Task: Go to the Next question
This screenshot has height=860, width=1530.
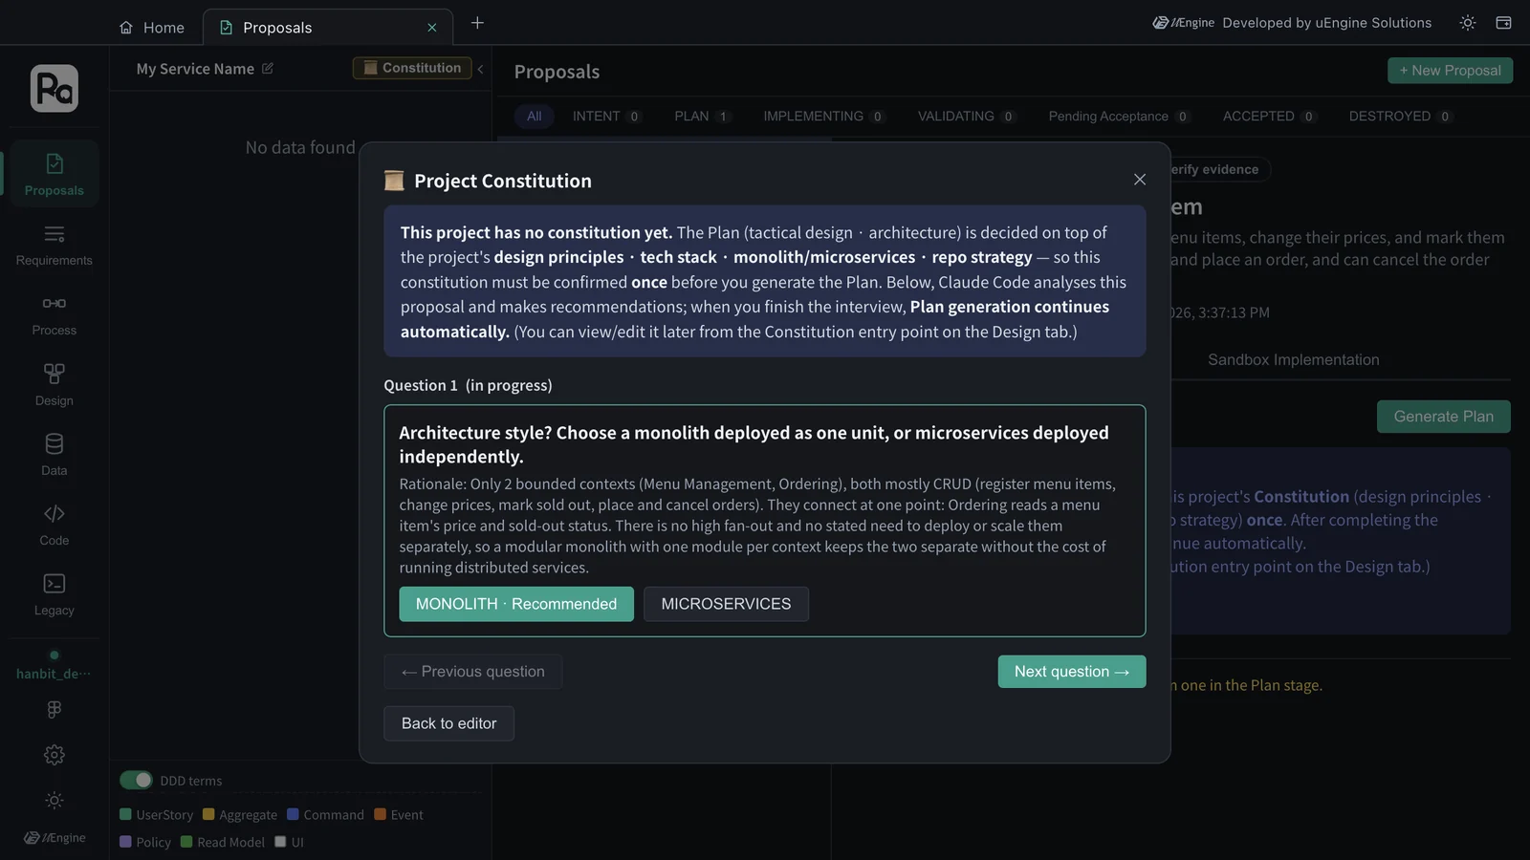Action: [x=1072, y=672]
